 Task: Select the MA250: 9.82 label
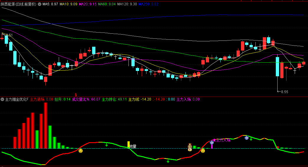(148, 4)
